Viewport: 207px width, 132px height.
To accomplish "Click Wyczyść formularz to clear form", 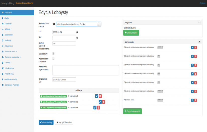I will 64,122.
